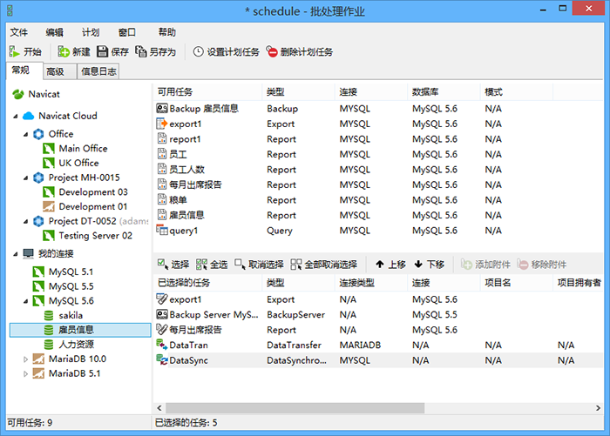Click the 上移 up arrow icon
Image resolution: width=610 pixels, height=436 pixels.
point(380,265)
